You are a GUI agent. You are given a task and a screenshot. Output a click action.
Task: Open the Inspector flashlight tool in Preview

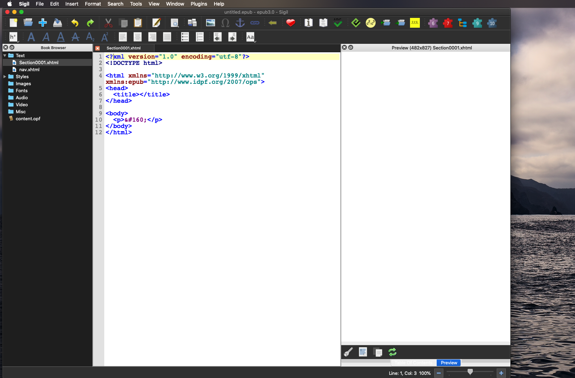point(348,352)
